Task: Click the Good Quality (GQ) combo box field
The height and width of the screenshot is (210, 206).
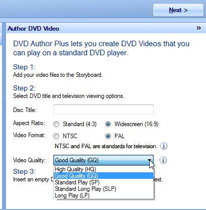Action: pos(104,160)
